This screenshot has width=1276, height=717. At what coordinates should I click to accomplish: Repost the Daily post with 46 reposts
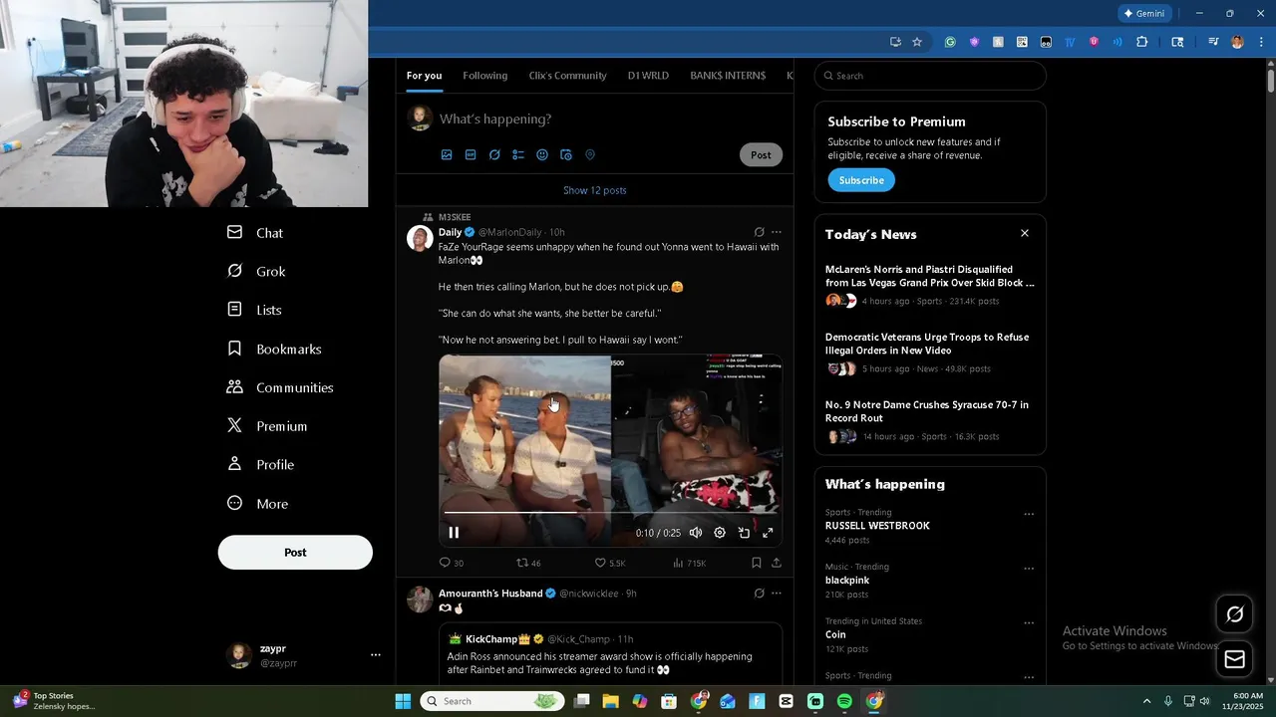pos(528,563)
